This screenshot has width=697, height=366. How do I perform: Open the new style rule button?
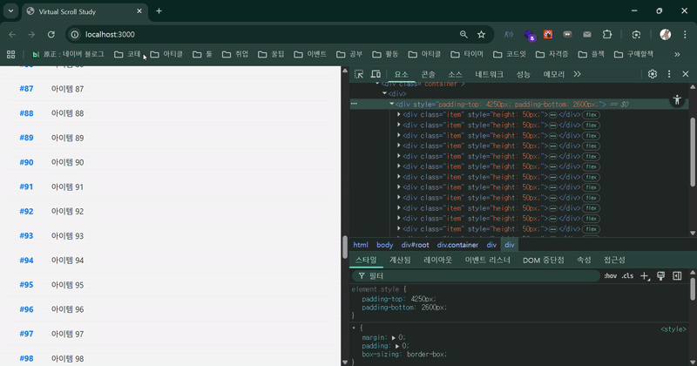tap(645, 275)
